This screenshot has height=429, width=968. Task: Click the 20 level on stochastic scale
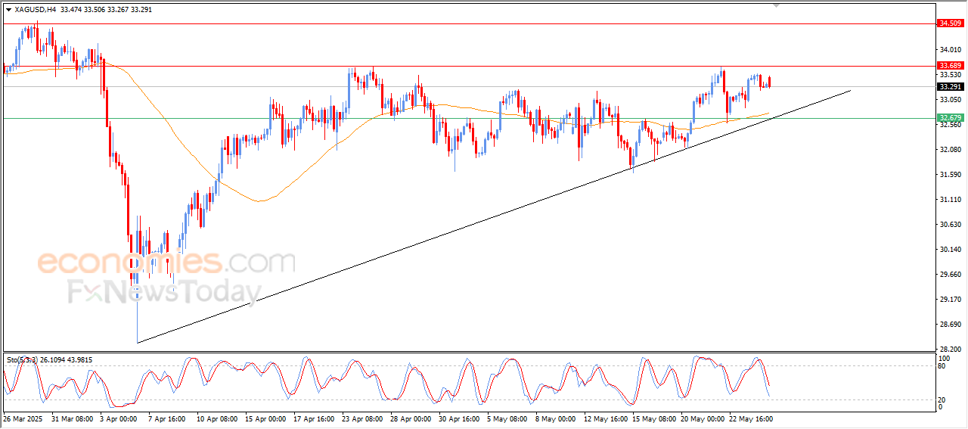[942, 399]
